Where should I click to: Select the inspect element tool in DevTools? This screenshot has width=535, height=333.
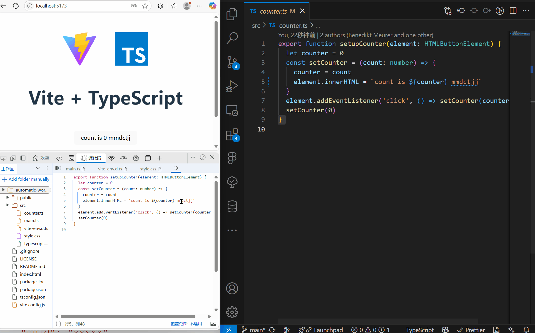[x=4, y=158]
